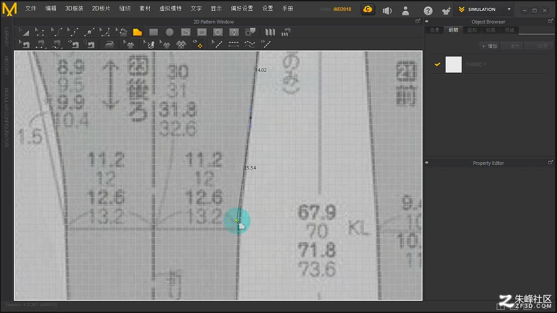
Task: Select the Free Topstitch tool
Action: [x=250, y=44]
